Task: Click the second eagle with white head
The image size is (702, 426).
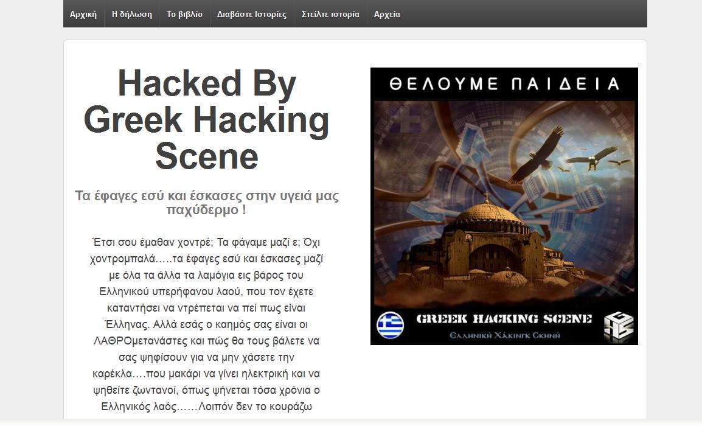Action: coord(592,158)
